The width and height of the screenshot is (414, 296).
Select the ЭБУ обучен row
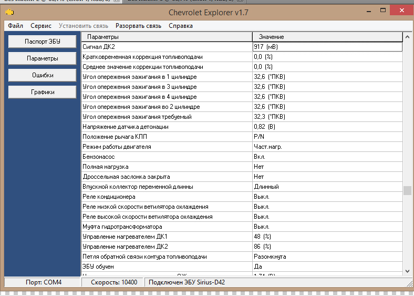click(x=242, y=267)
